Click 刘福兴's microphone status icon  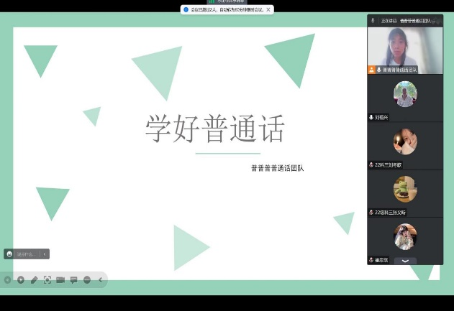coord(371,117)
